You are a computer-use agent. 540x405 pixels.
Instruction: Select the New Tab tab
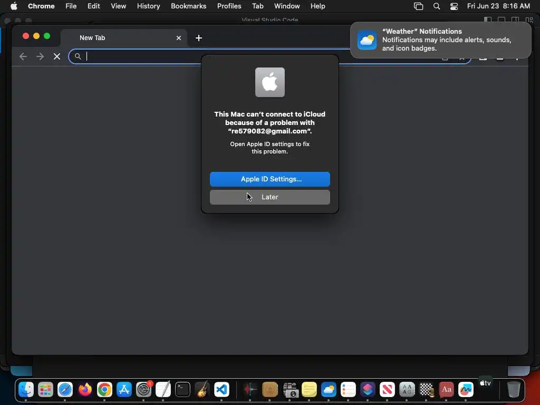pyautogui.click(x=124, y=38)
